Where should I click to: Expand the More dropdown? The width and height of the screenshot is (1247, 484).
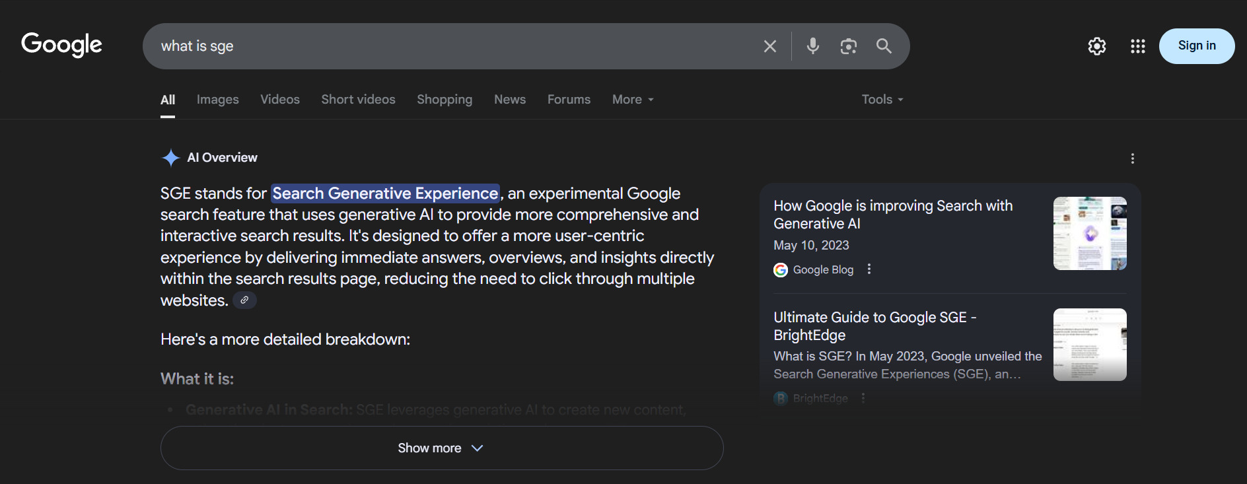coord(633,100)
